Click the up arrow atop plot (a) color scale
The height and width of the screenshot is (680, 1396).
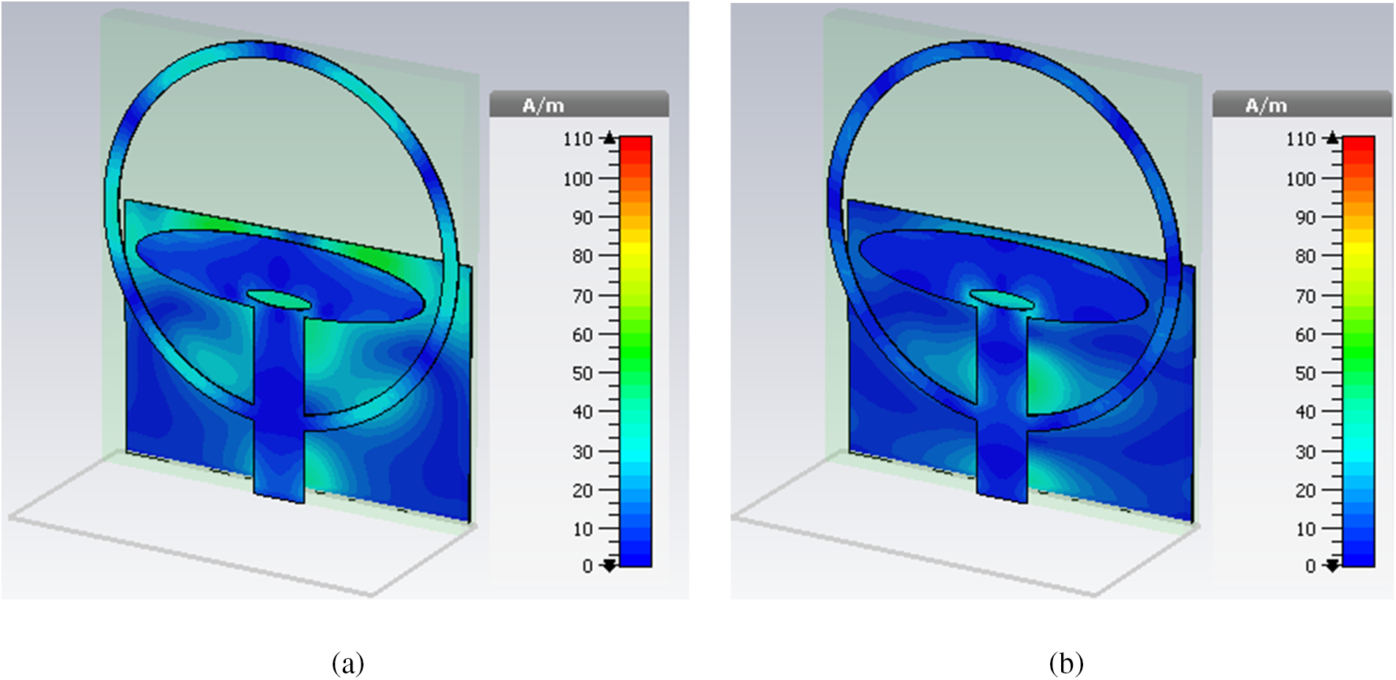click(x=609, y=137)
